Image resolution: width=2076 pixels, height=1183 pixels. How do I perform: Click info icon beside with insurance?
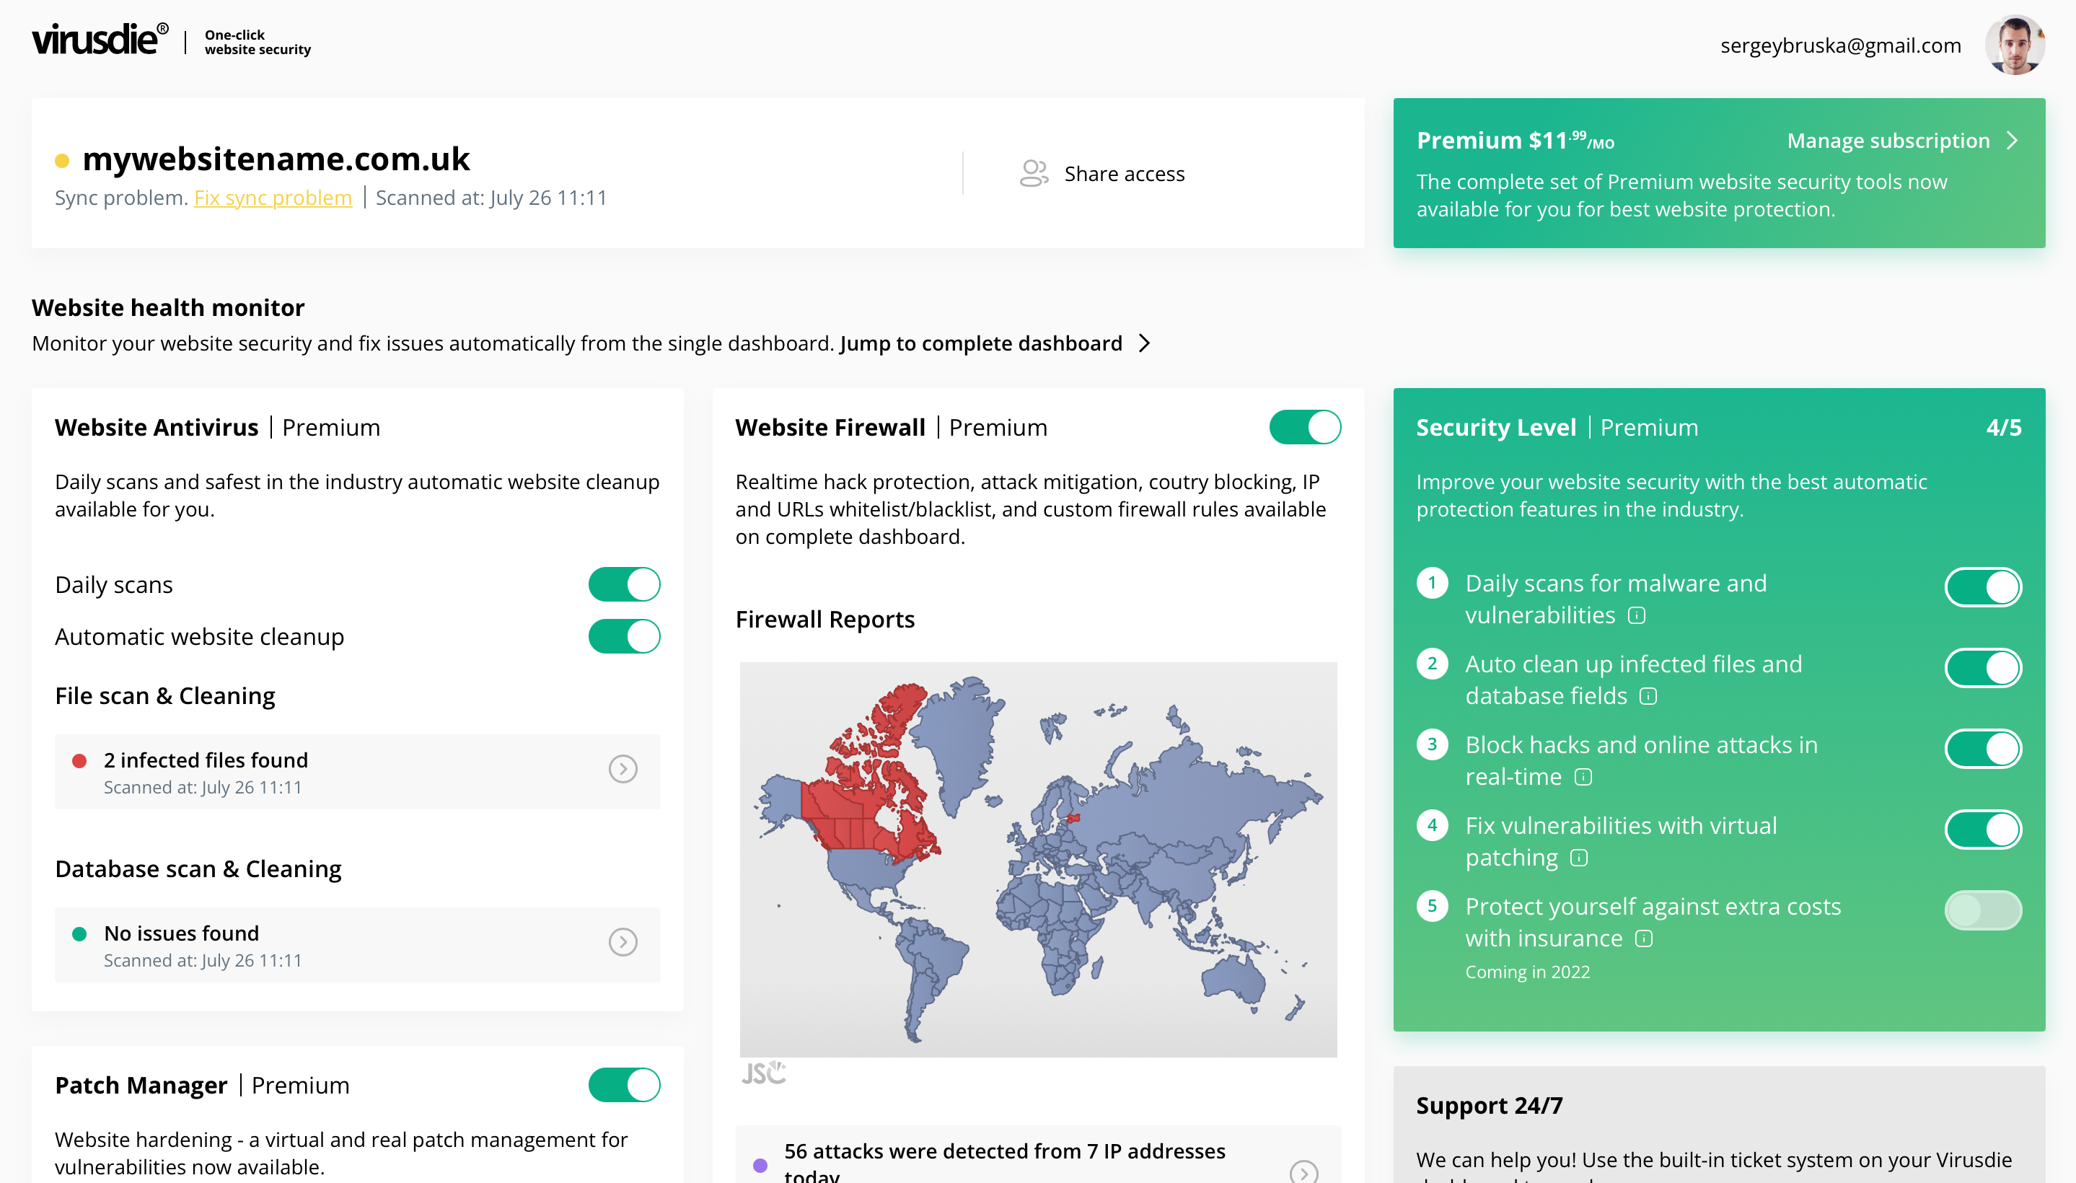(1644, 938)
